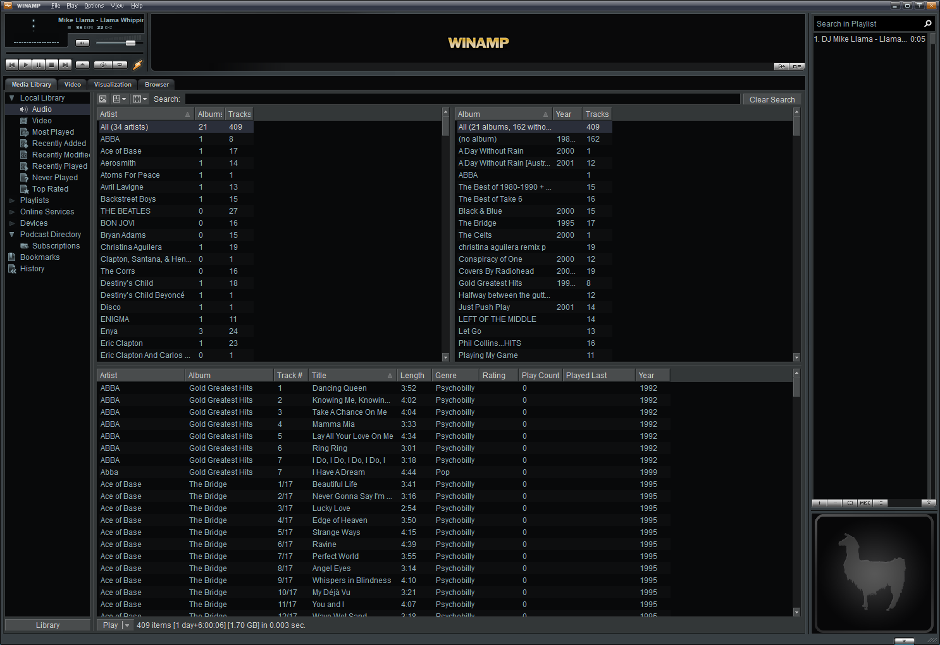
Task: Open the playlist List options button
Action: [x=880, y=503]
